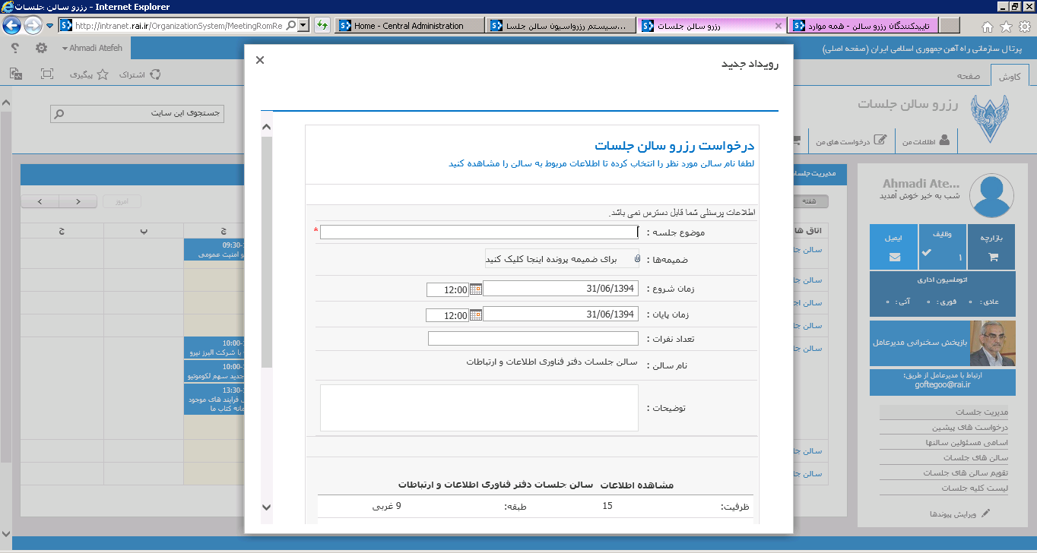Open the SharePoint help question mark

(x=15, y=48)
